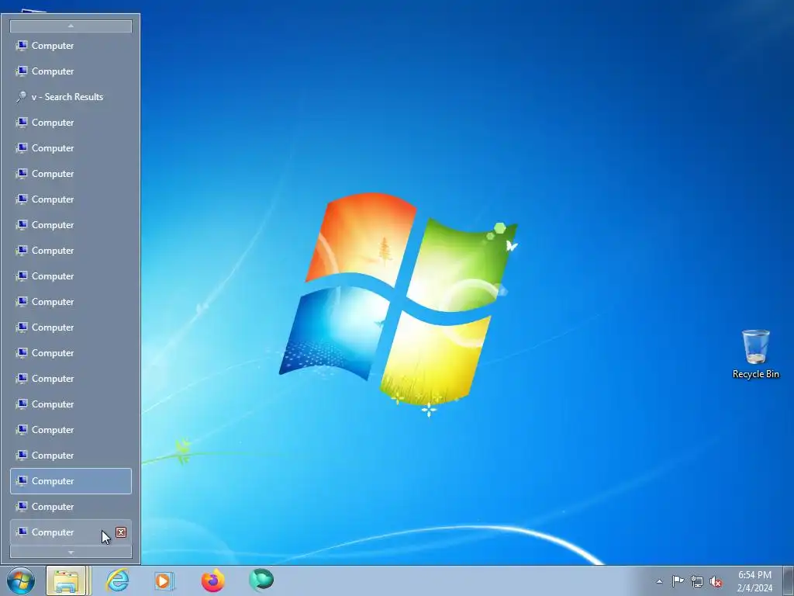Screen dimensions: 794x596
Task: Open the Start menu orb
Action: 21,580
